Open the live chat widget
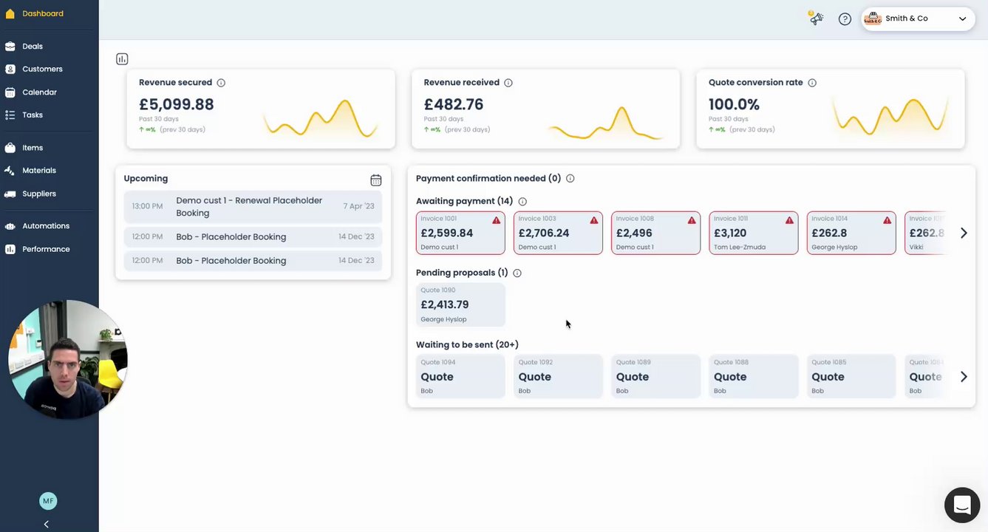Screen dimensions: 988x532 pyautogui.click(x=962, y=505)
